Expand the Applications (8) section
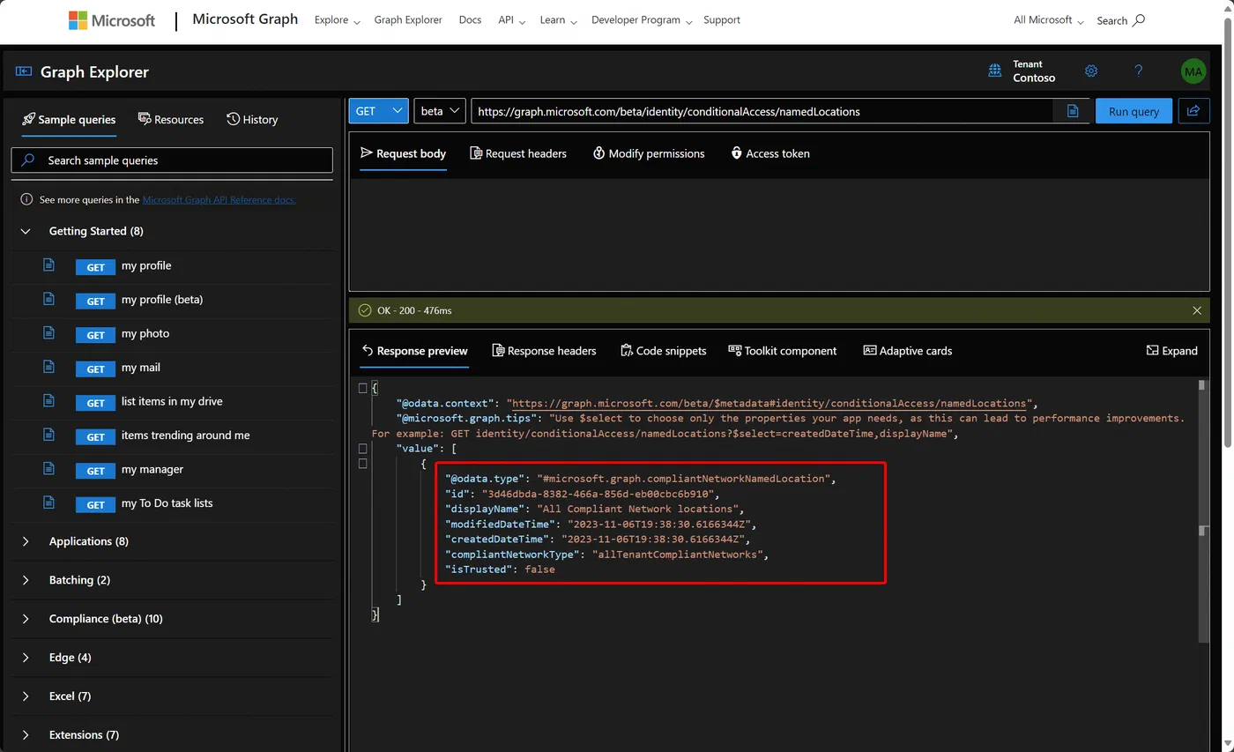Image resolution: width=1234 pixels, height=752 pixels. (x=26, y=541)
